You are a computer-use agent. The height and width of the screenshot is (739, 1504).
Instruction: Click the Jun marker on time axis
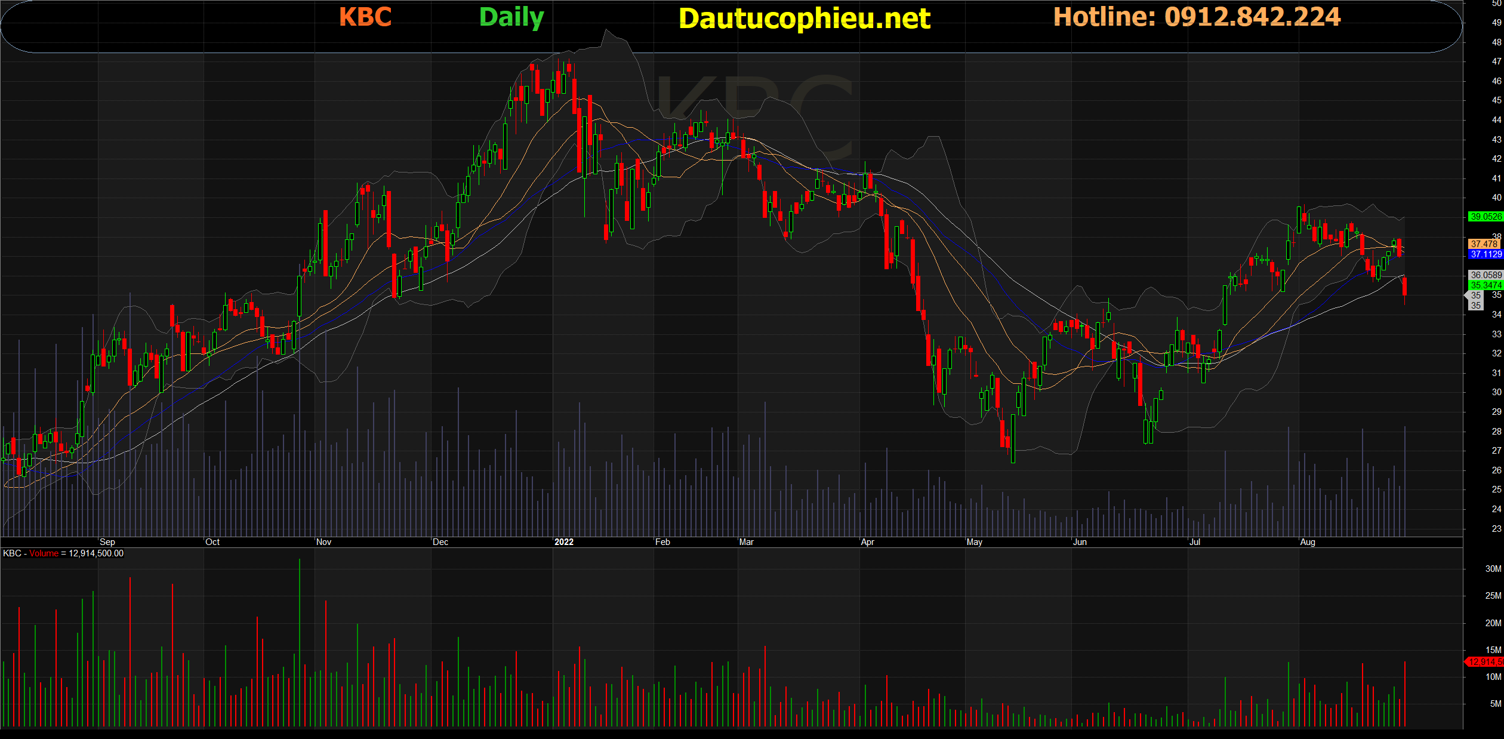tap(1080, 542)
